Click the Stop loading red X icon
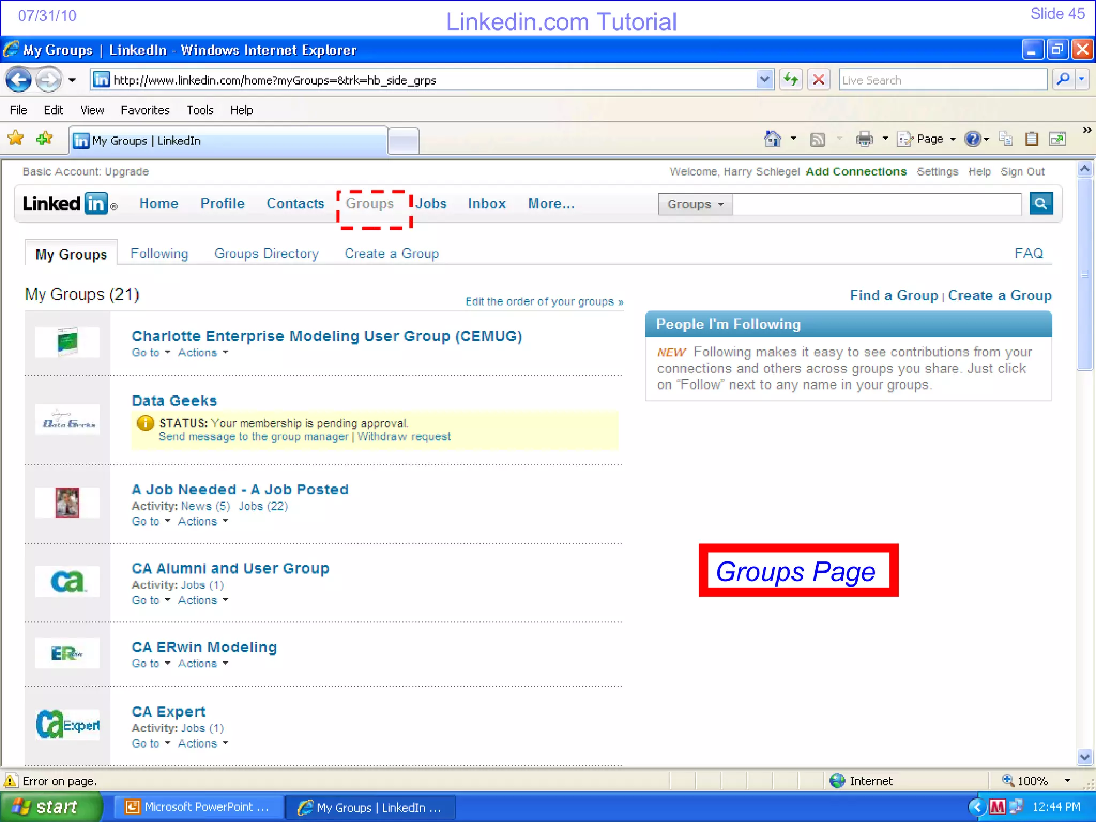This screenshot has height=822, width=1096. (x=818, y=80)
